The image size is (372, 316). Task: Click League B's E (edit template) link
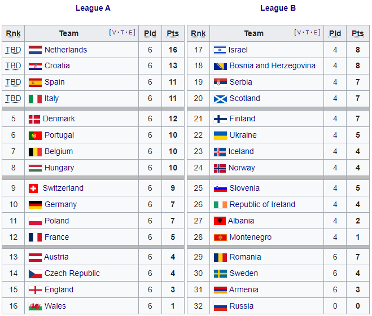point(316,33)
